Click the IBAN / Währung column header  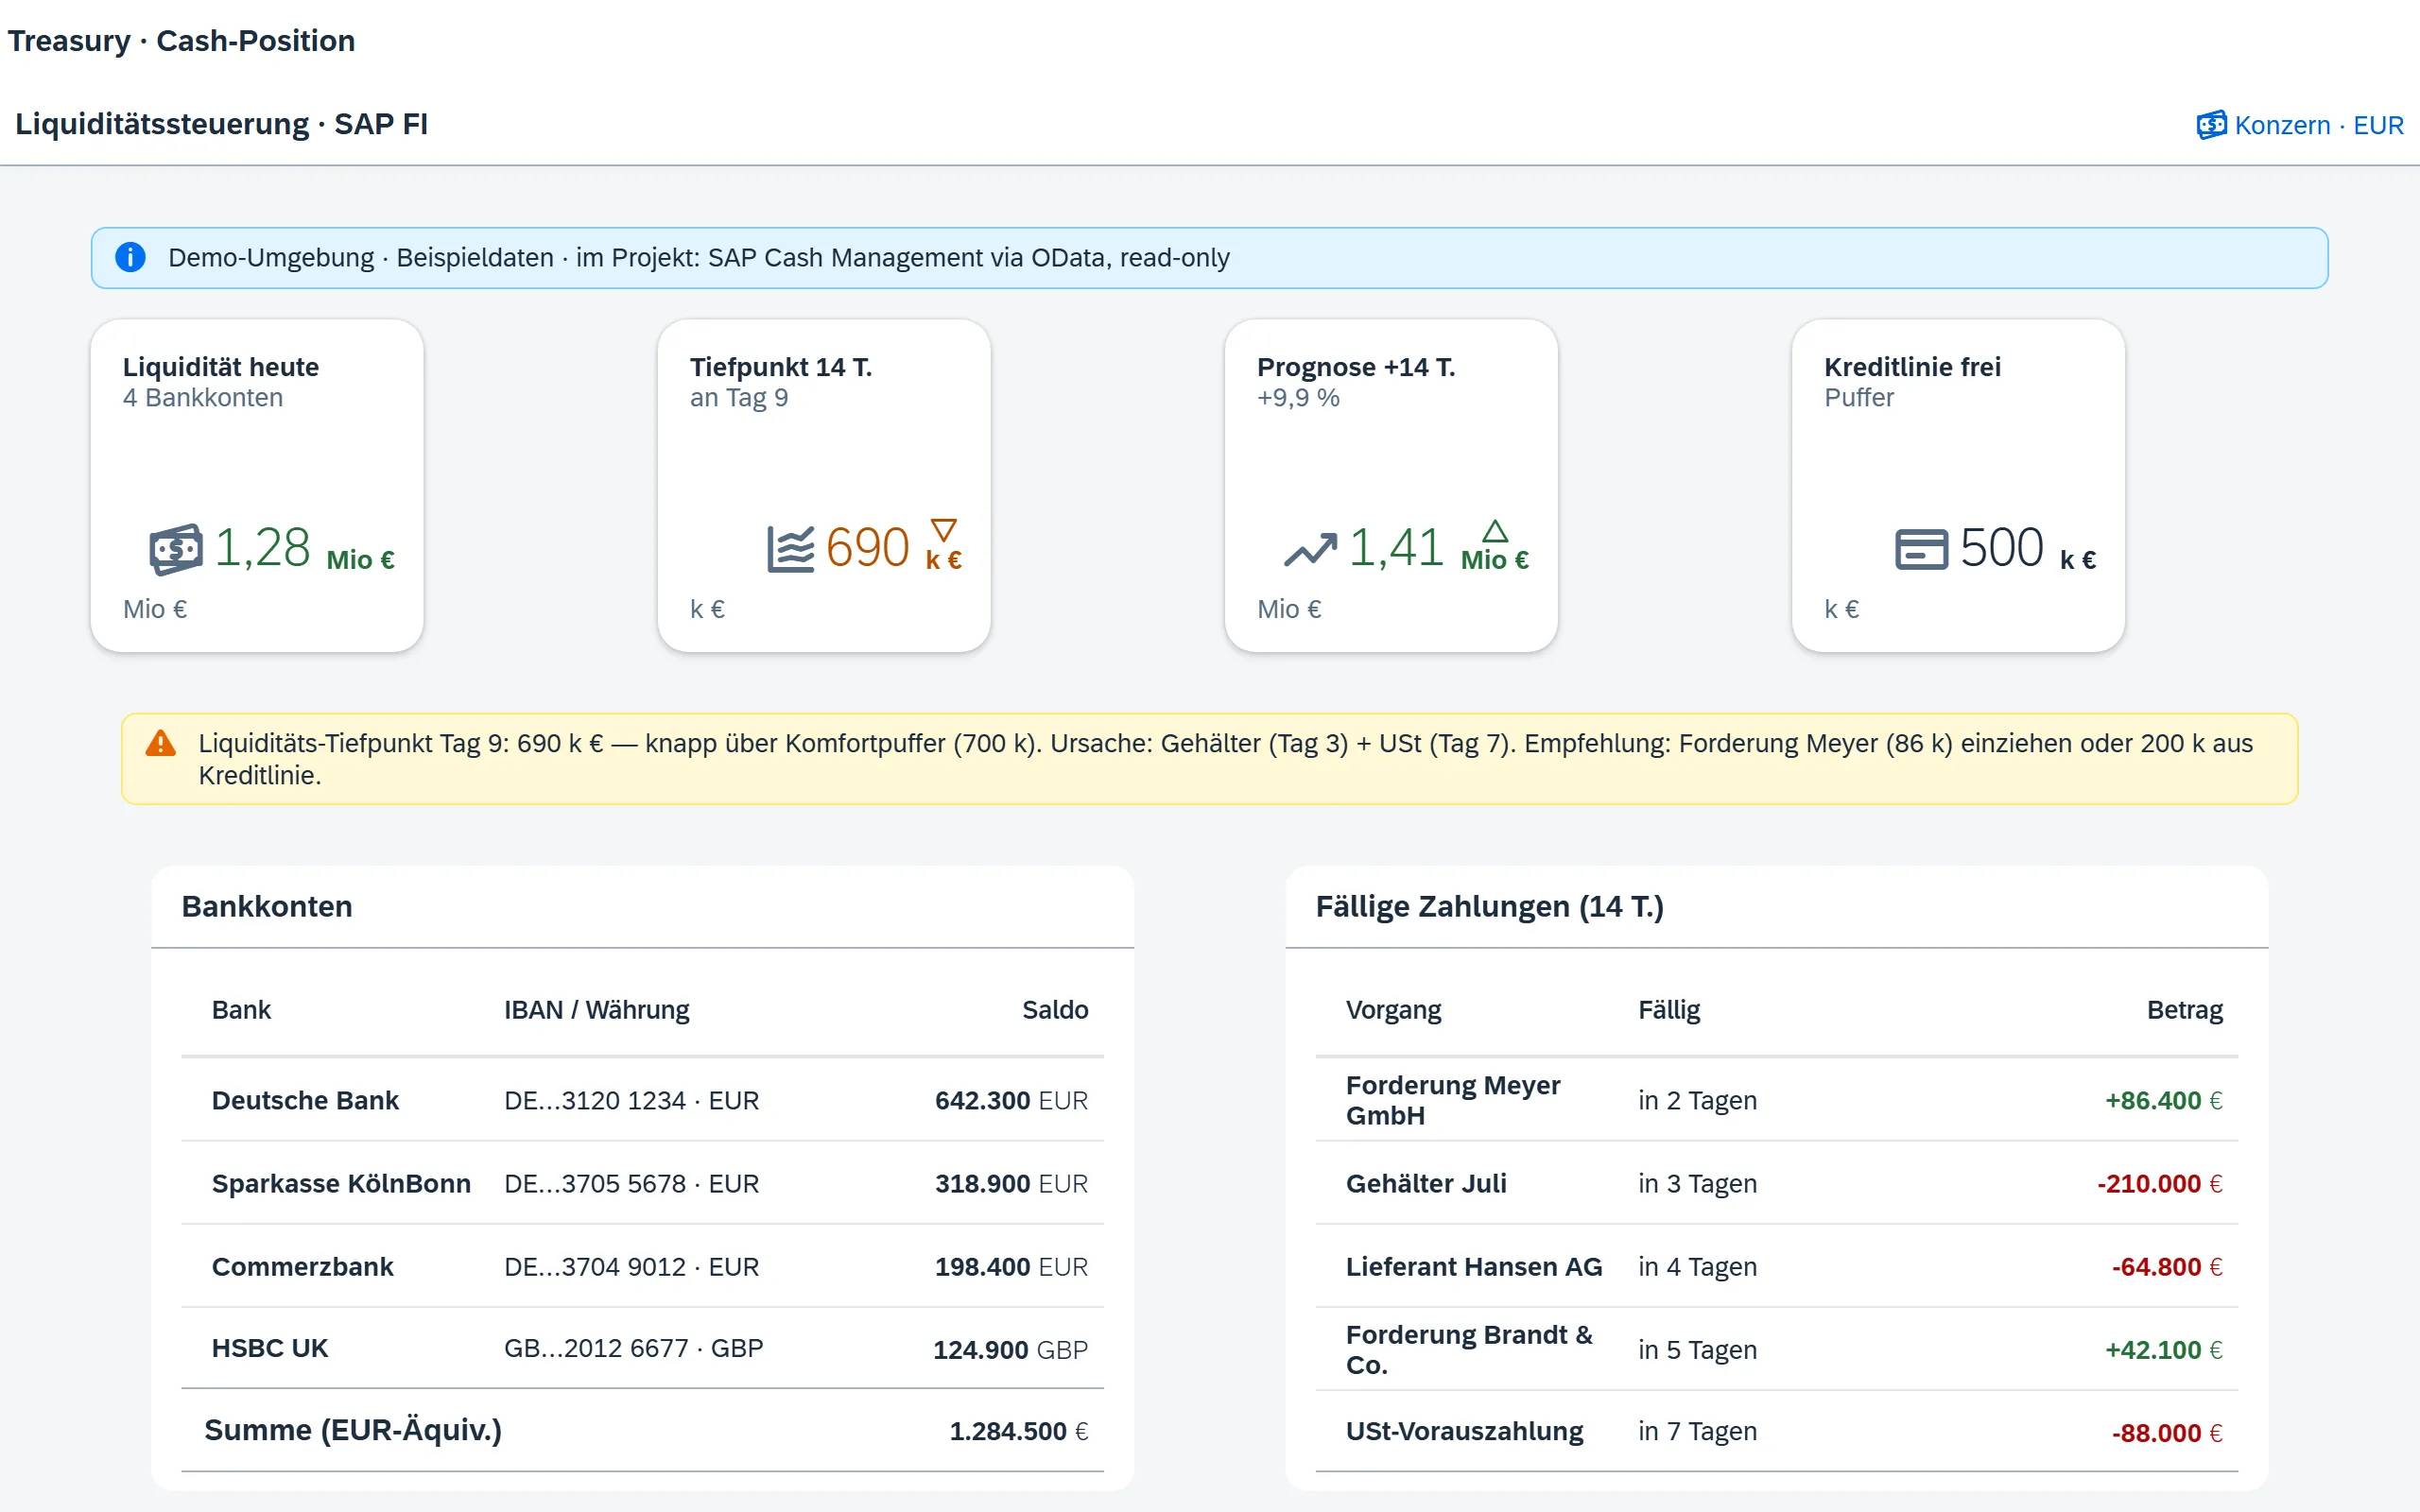click(x=597, y=1010)
